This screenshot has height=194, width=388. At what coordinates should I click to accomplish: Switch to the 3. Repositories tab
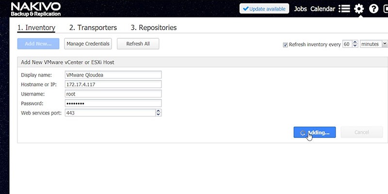tap(154, 28)
